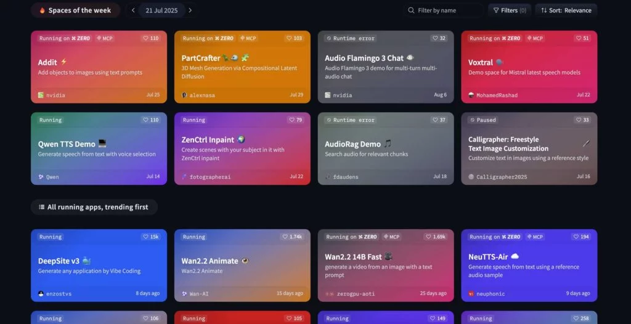Click the nvidia avatar on the Addit card
Screen dimensions: 631x324
coord(41,95)
